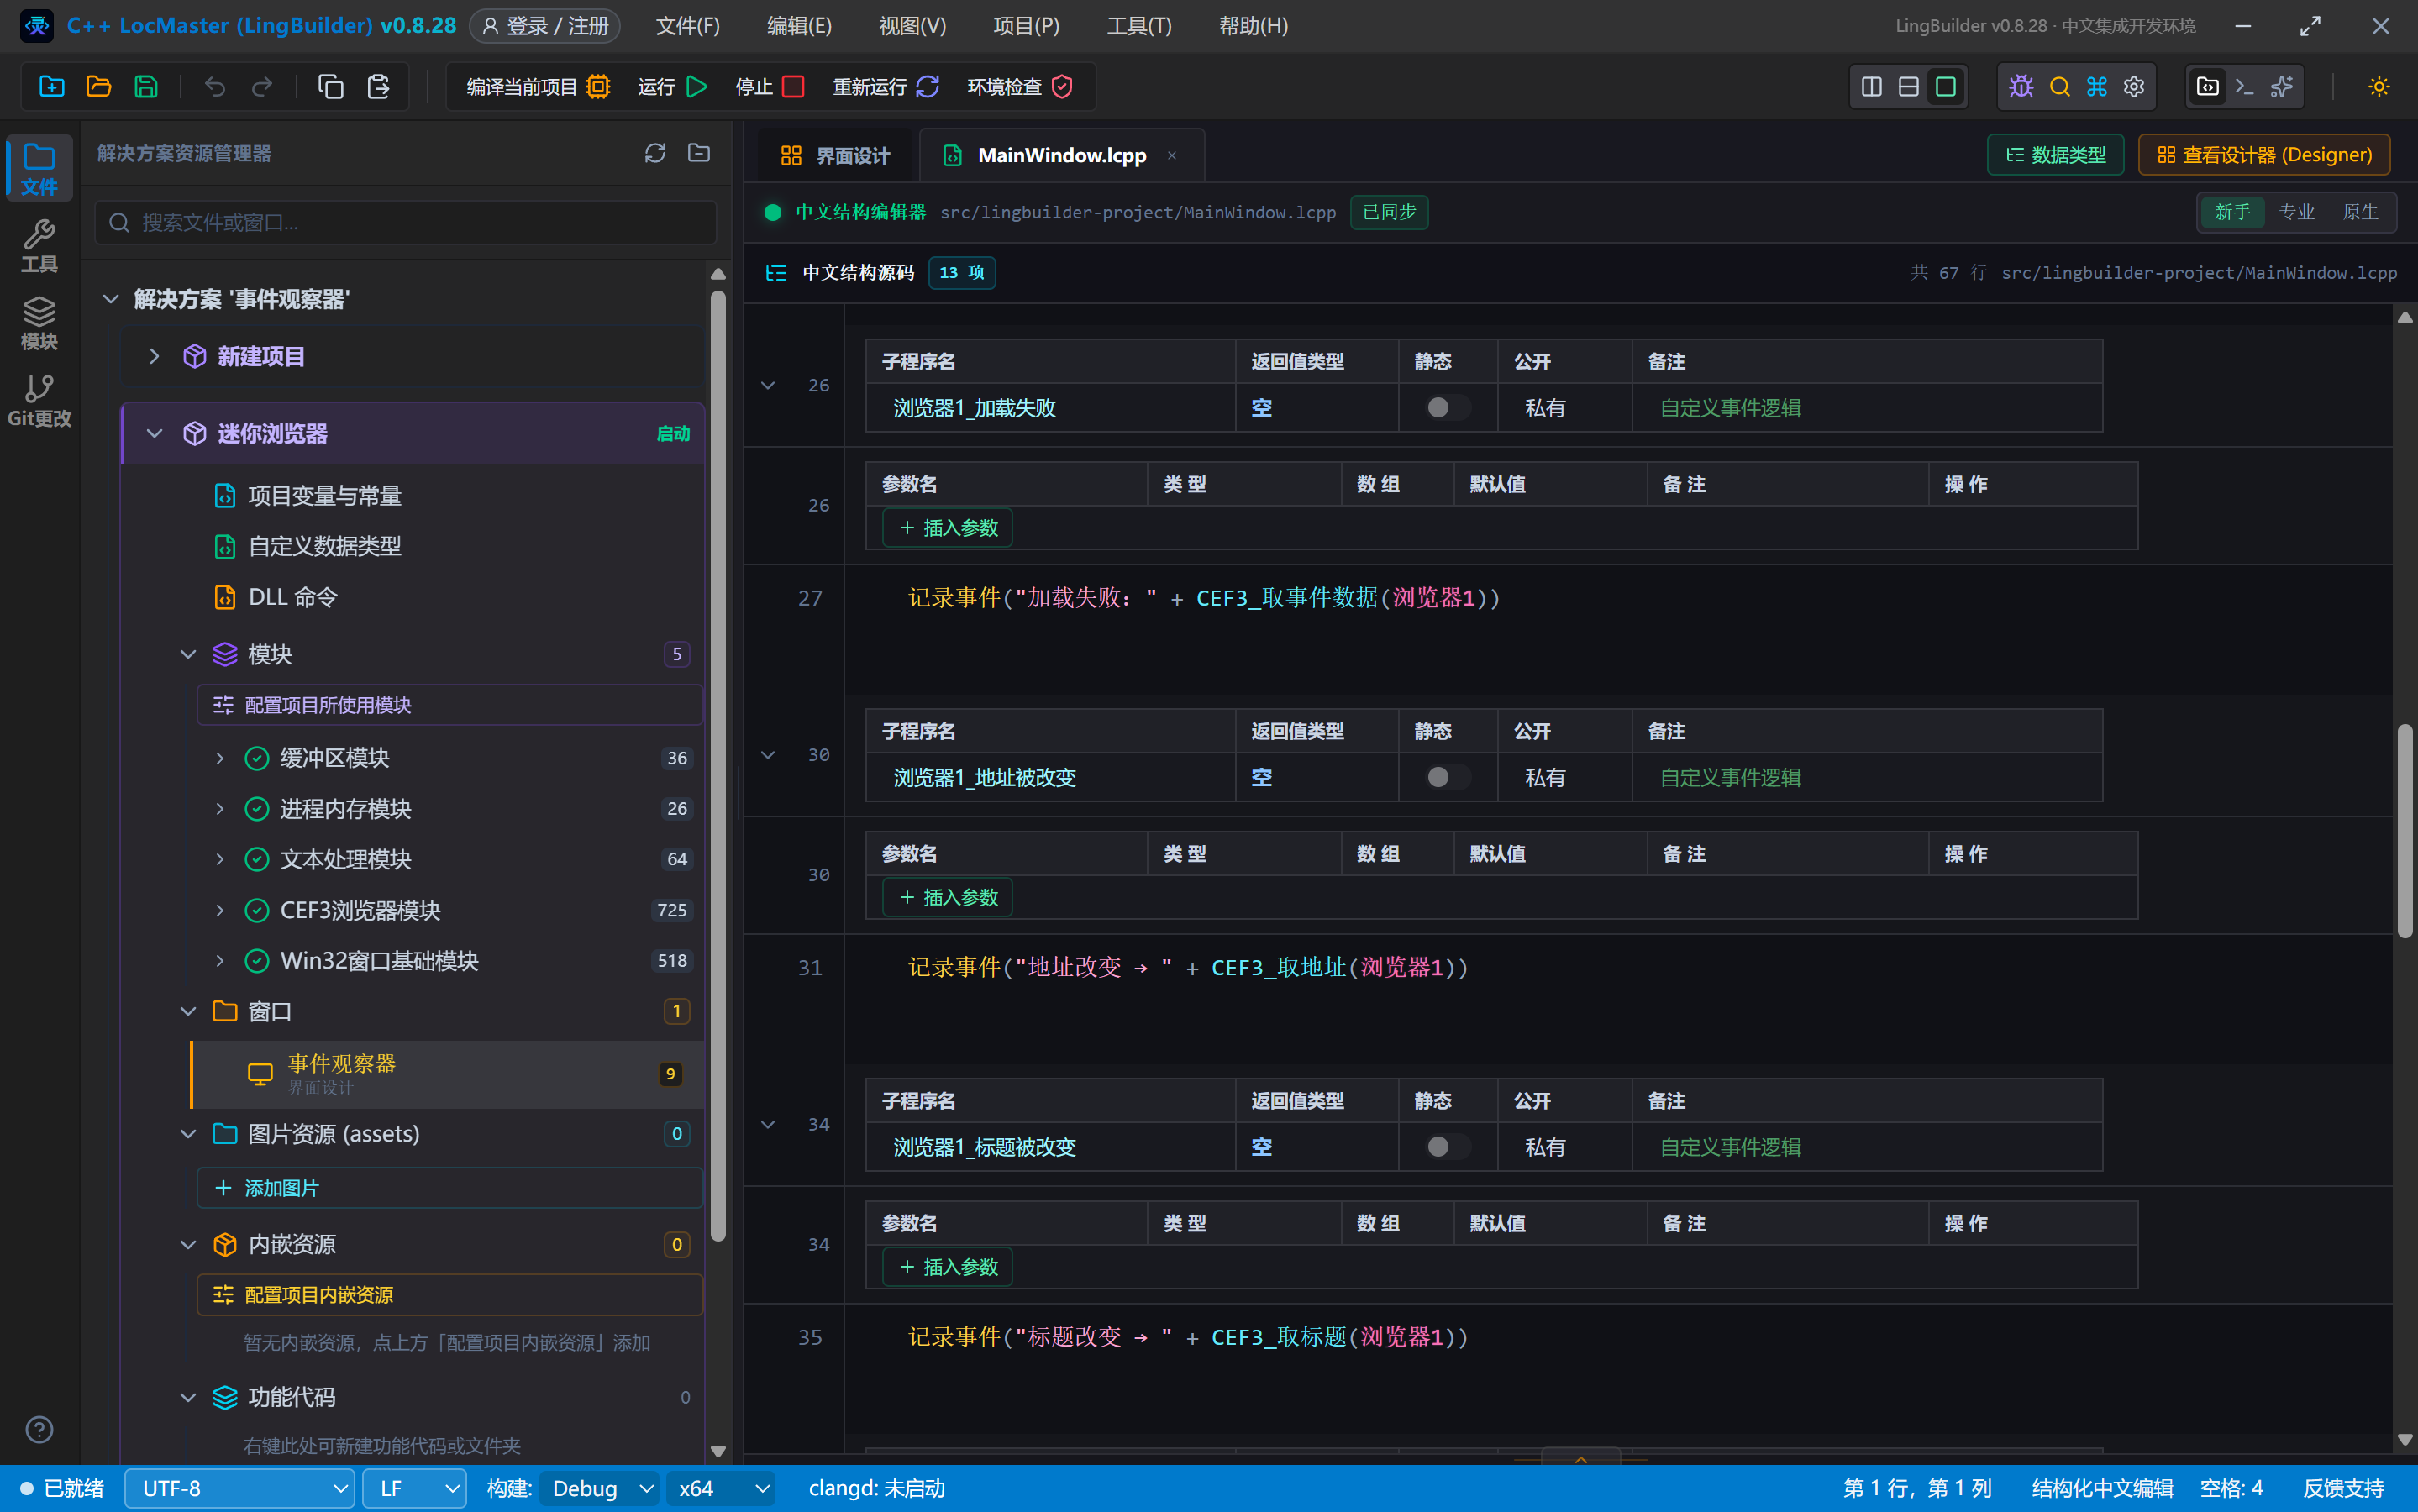Click 编译当前项目 button
Screen dimensions: 2418x1512
[538, 87]
